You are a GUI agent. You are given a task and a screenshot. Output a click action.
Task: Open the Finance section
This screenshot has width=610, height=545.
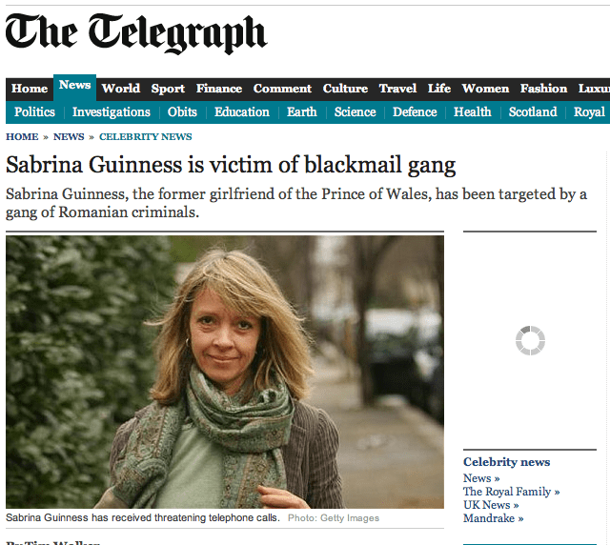(219, 89)
